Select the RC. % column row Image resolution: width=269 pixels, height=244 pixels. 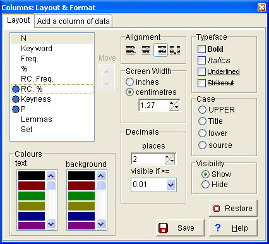tap(52, 89)
